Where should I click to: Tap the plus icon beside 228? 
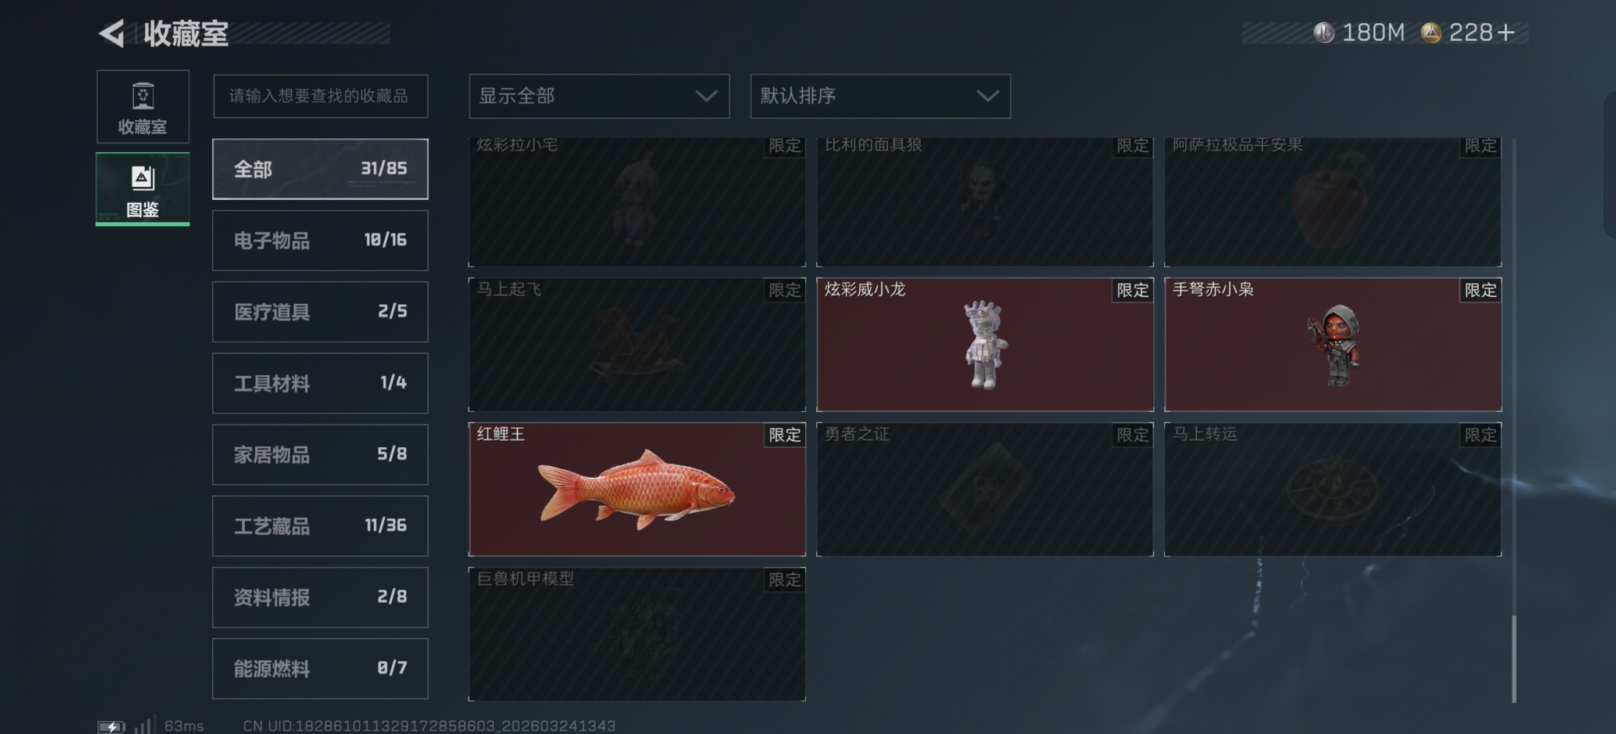pyautogui.click(x=1506, y=33)
